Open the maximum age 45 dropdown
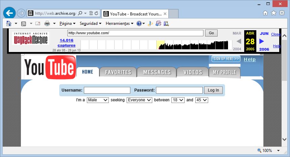Viewport: 290px width, 157px height. pyautogui.click(x=202, y=100)
